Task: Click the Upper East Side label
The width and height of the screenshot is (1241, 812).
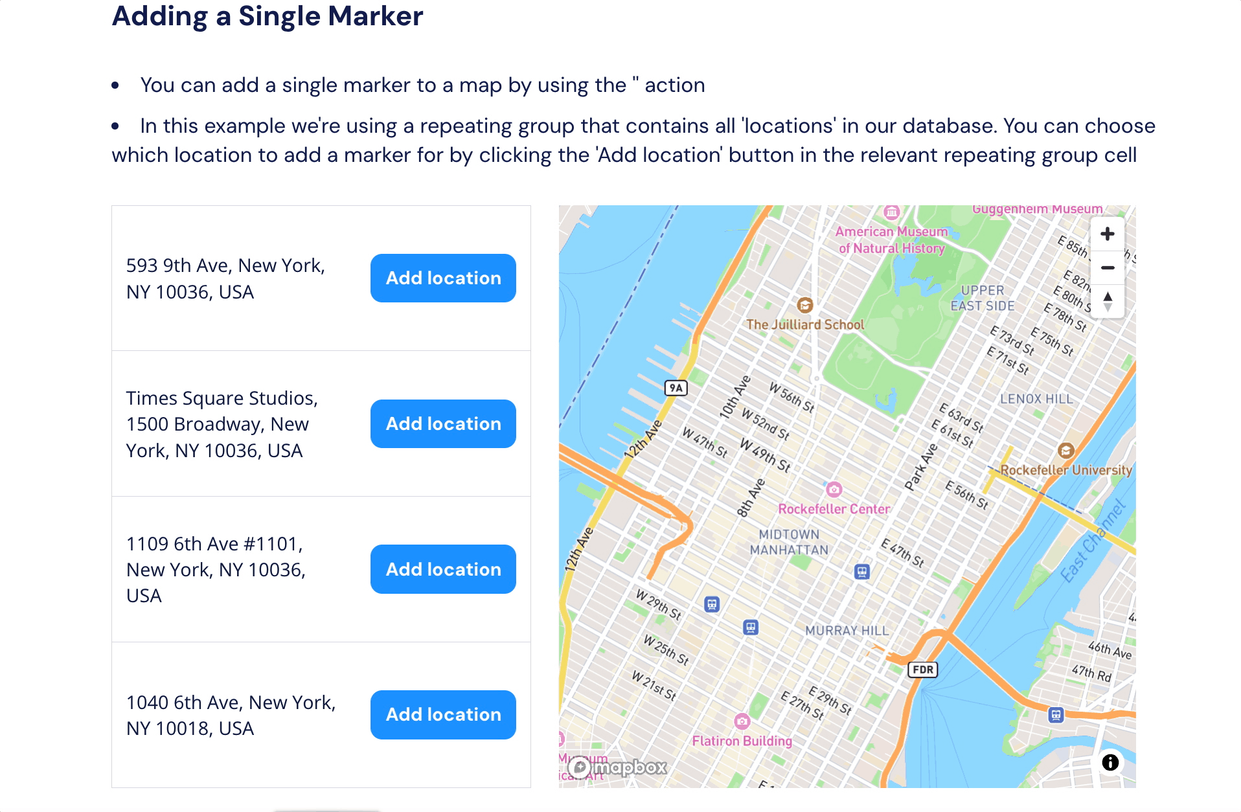Action: [982, 298]
